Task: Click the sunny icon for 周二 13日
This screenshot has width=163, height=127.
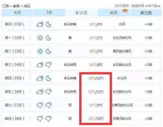Action: pos(40,51)
